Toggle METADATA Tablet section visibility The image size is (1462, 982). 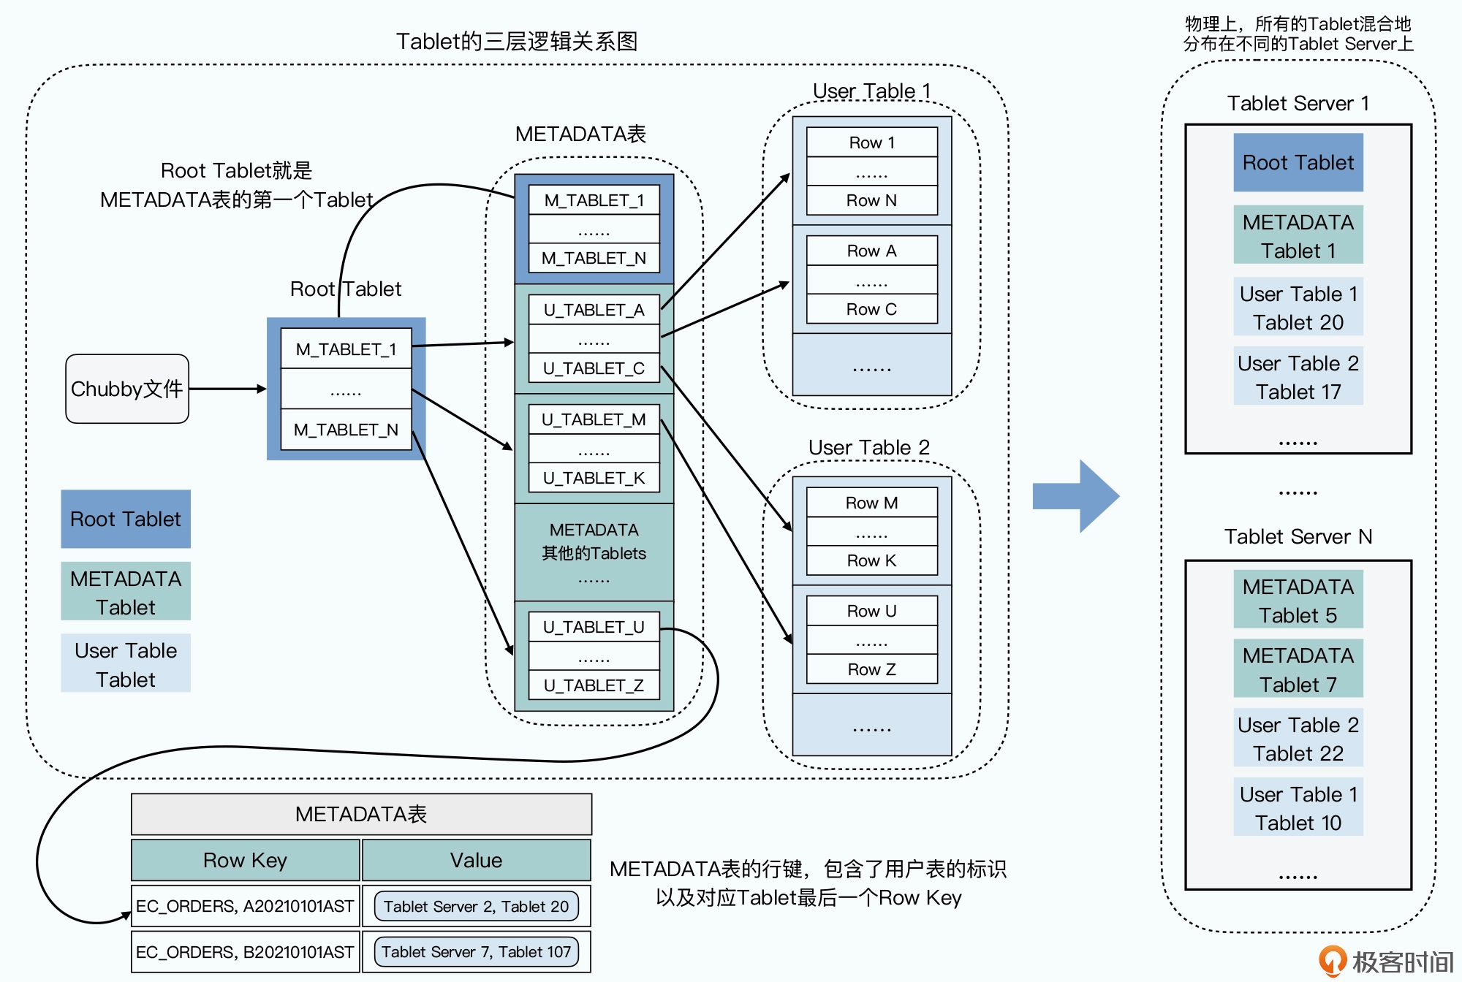(x=125, y=579)
